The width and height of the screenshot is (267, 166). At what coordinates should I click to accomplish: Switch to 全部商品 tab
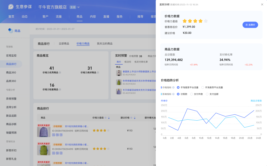coord(64,44)
